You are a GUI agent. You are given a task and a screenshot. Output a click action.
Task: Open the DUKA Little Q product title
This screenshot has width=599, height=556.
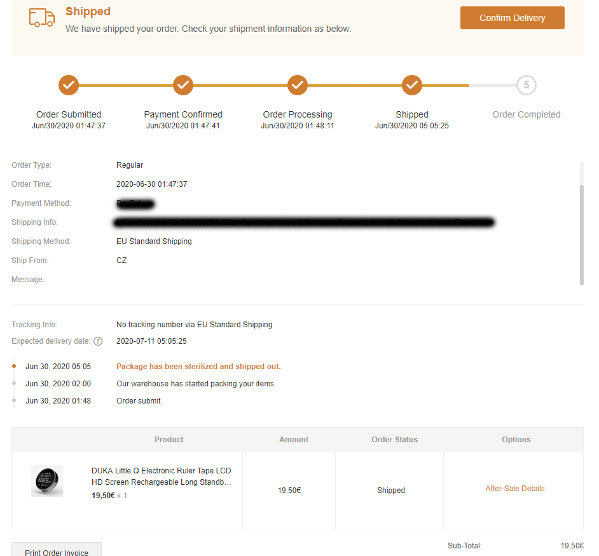coord(162,477)
